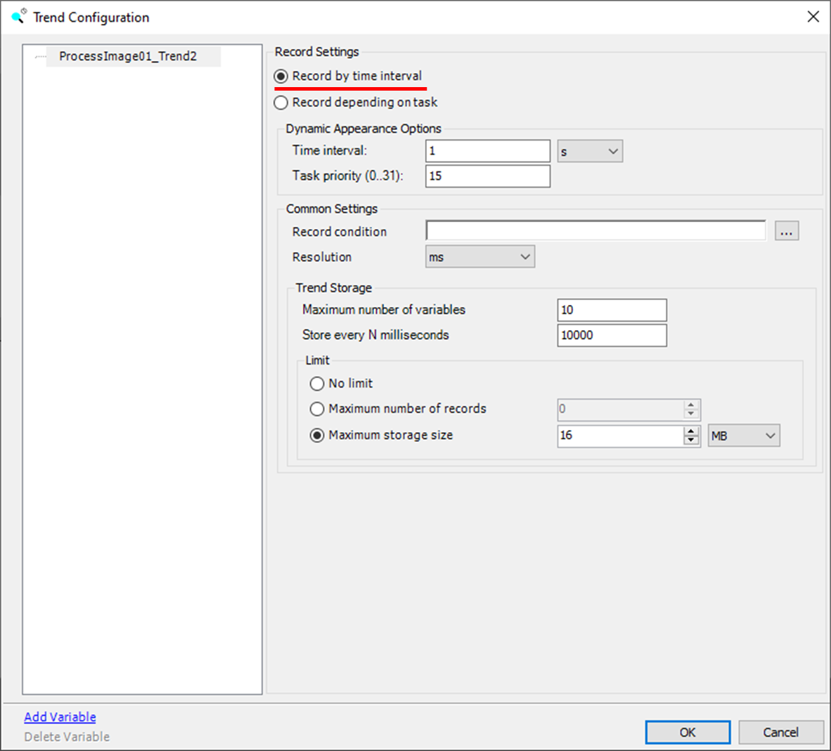Expand the Resolution dropdown
Image resolution: width=831 pixels, height=751 pixels.
click(480, 257)
